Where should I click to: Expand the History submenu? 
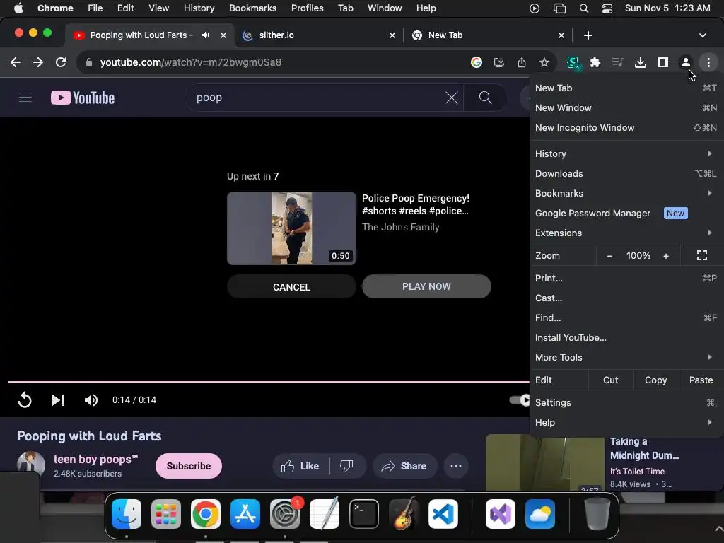coord(626,153)
